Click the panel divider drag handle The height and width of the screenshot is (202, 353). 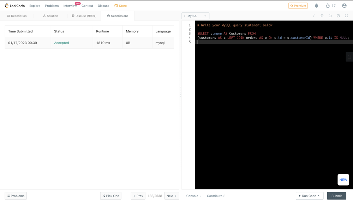pyautogui.click(x=180, y=92)
